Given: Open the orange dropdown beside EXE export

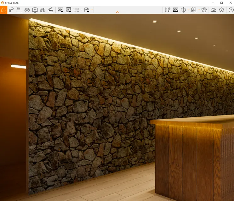Looking at the screenshot, I should point(92,10).
